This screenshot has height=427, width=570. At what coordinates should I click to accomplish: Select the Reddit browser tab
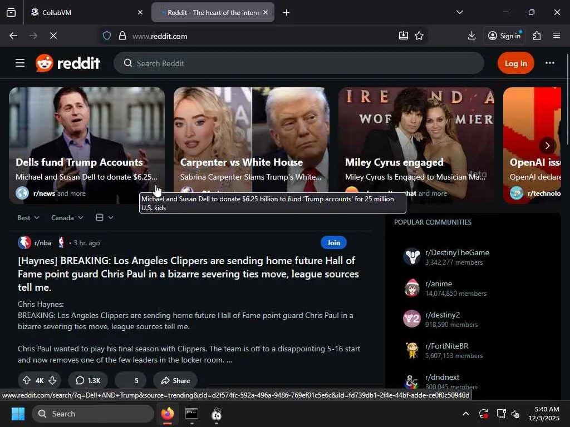pos(213,12)
